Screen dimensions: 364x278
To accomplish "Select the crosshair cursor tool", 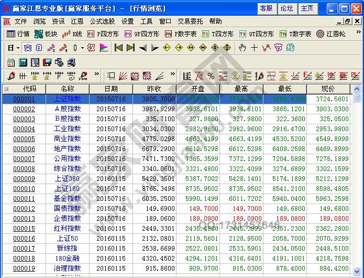I will coord(254,48).
